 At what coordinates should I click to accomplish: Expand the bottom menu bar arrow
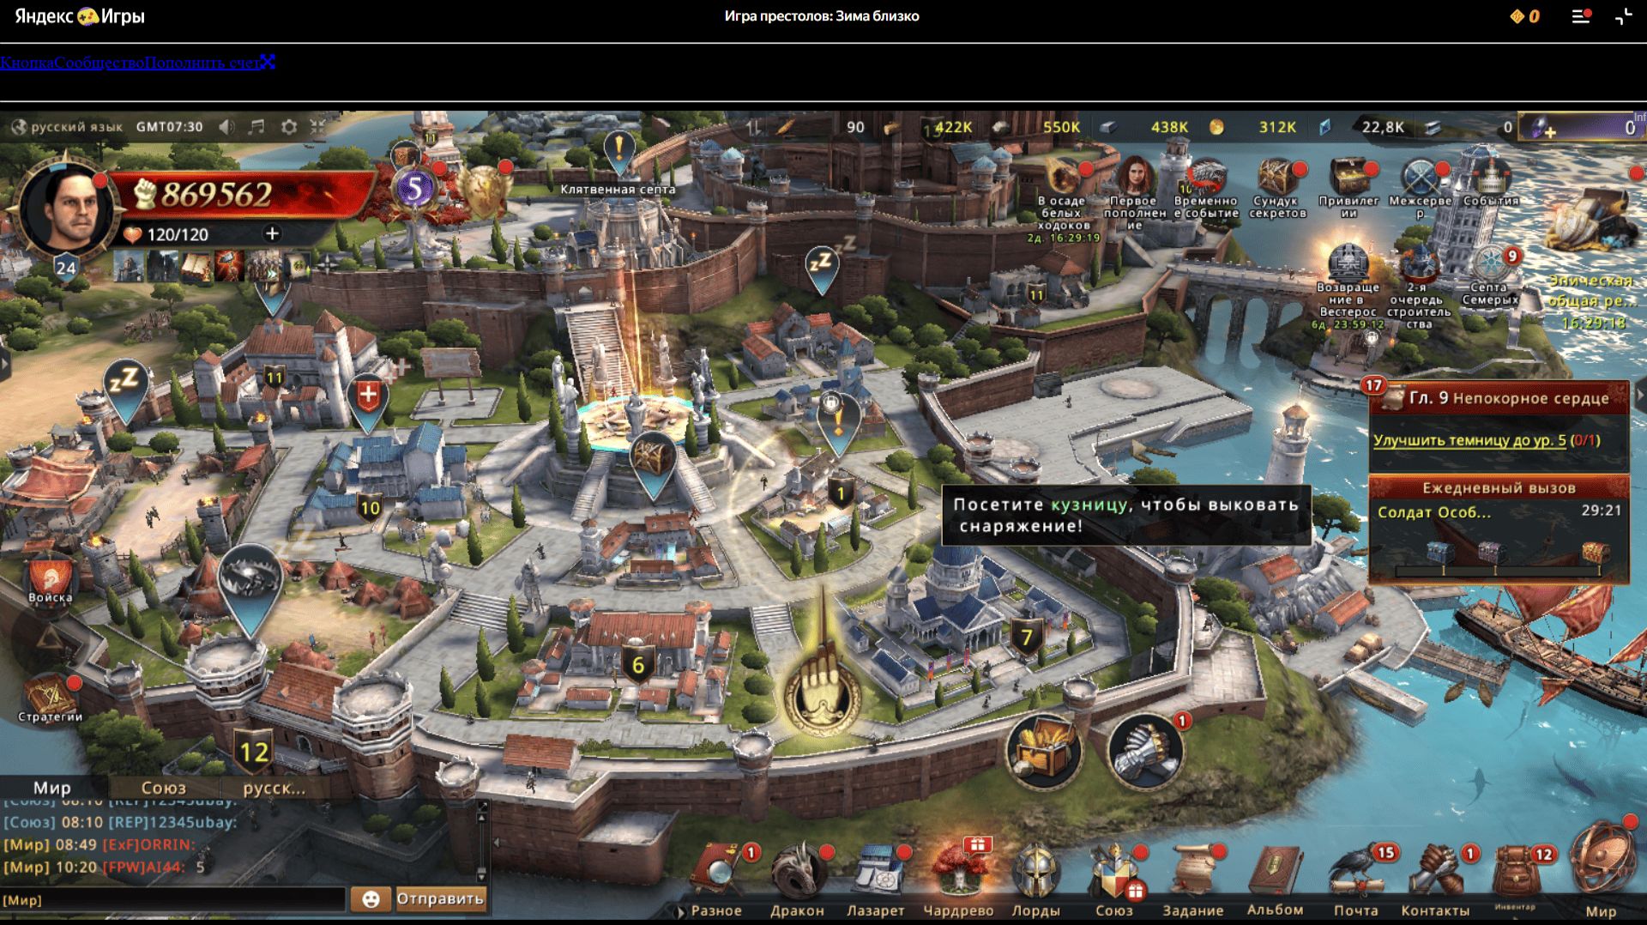click(x=681, y=911)
